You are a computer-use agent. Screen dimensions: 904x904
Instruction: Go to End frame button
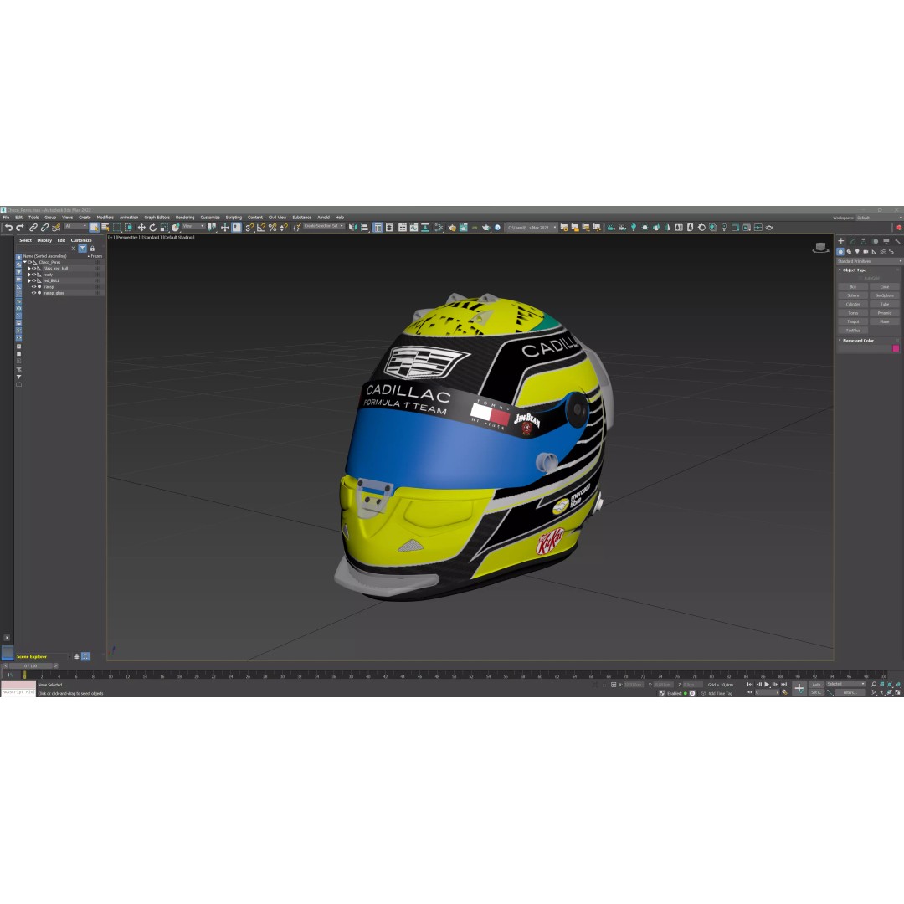(x=783, y=685)
